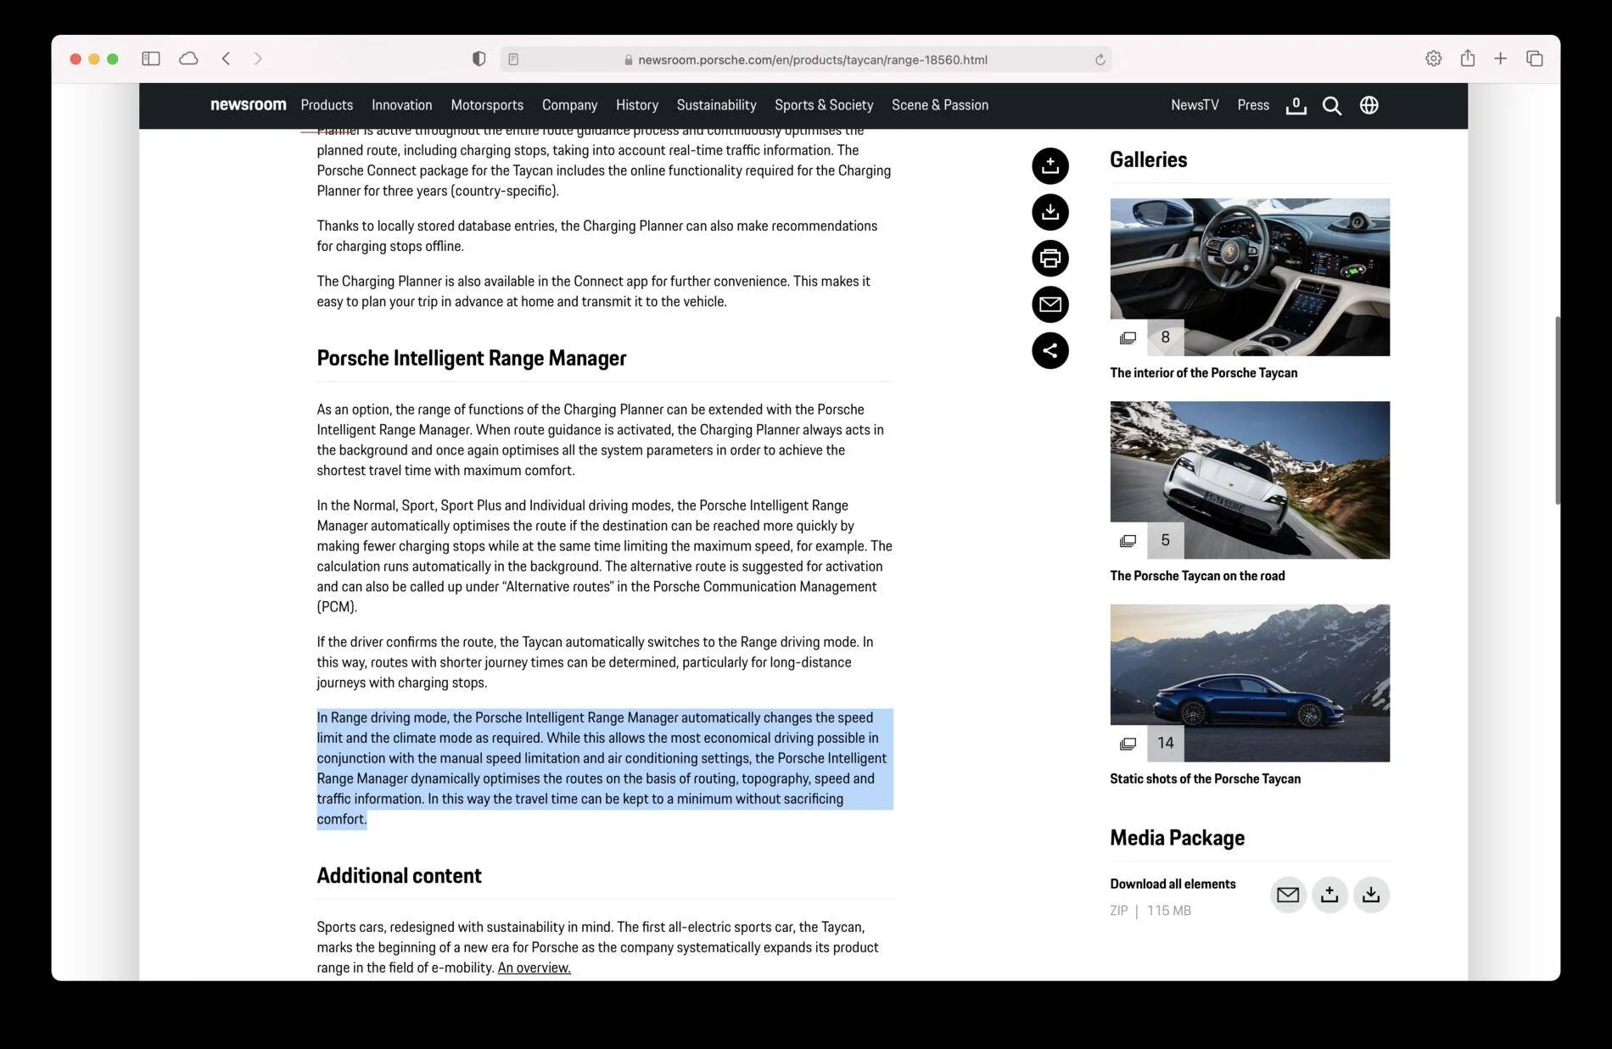The height and width of the screenshot is (1049, 1612).
Task: Open 'Static shots of the Porsche Taycan' title
Action: point(1205,778)
